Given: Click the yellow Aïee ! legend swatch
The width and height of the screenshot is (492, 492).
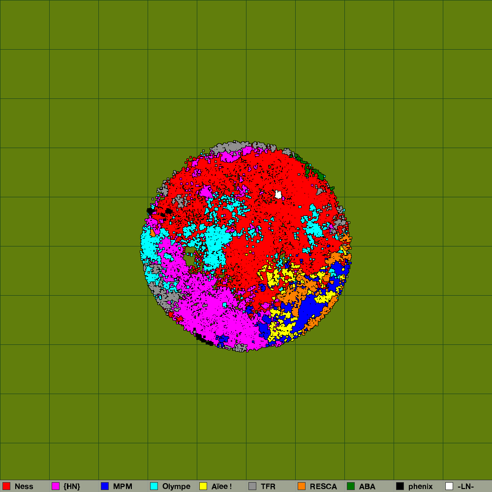Looking at the screenshot, I should click(203, 486).
